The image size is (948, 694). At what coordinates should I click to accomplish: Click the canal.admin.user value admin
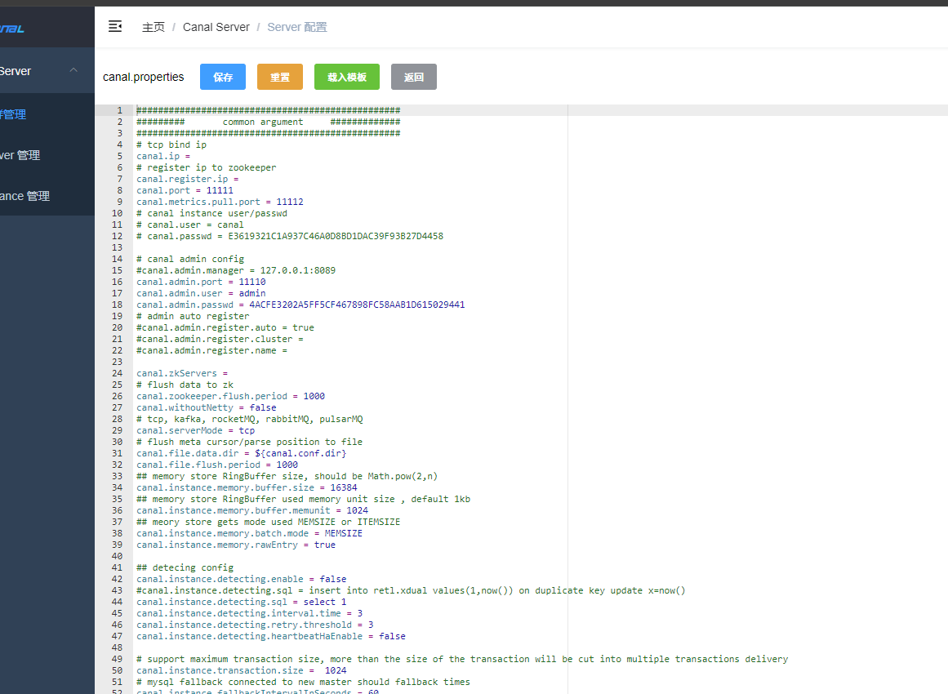252,293
